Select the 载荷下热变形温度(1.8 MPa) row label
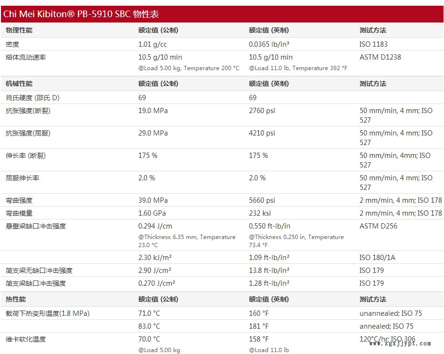The width and height of the screenshot is (444, 354). (48, 313)
